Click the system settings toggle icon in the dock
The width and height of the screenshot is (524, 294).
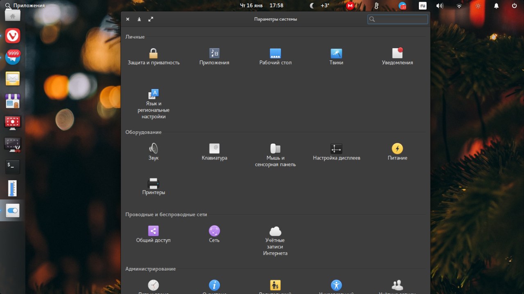click(13, 210)
